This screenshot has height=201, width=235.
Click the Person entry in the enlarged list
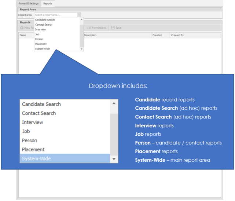(30, 140)
